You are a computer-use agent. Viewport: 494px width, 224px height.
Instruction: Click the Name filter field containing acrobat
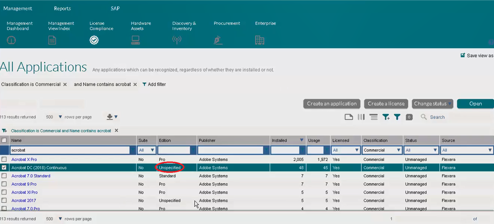click(70, 150)
